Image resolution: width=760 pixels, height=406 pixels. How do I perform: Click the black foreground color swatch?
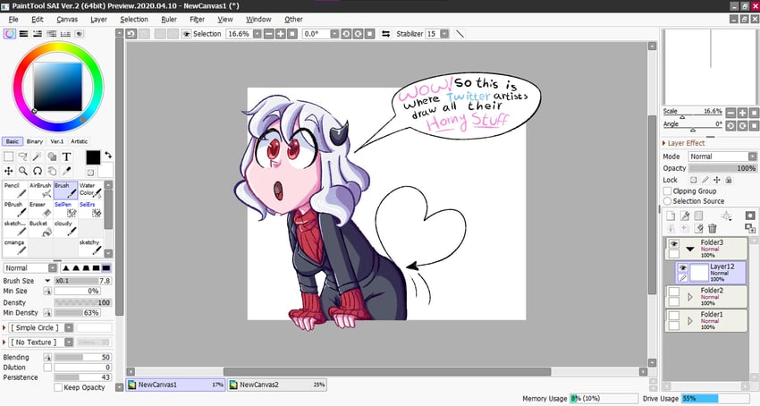point(93,157)
